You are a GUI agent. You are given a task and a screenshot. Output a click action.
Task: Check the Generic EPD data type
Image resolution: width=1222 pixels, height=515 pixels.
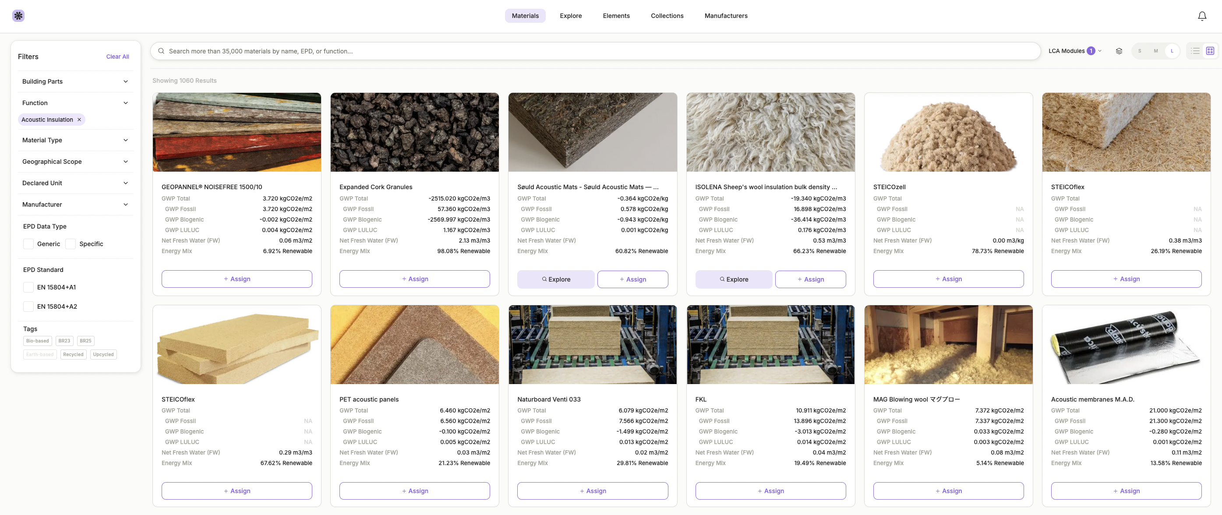[x=28, y=244]
